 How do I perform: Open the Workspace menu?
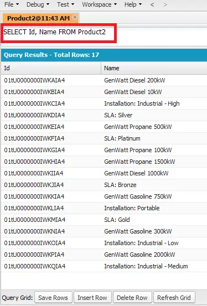click(100, 4)
